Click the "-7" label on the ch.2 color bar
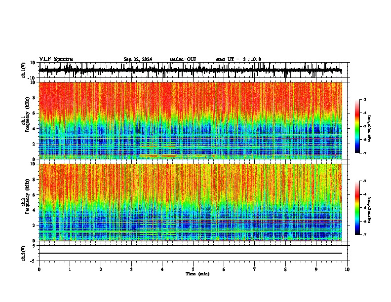The height and width of the screenshot is (302, 391). point(364,234)
